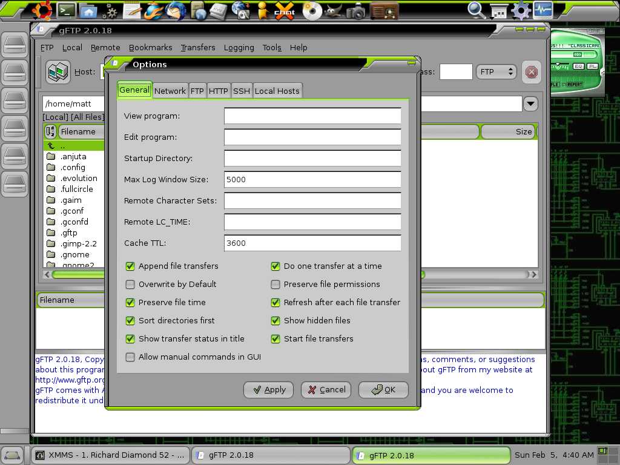Open the CD disc burner launcher
Viewport: 620px width, 465px height.
pyautogui.click(x=312, y=11)
